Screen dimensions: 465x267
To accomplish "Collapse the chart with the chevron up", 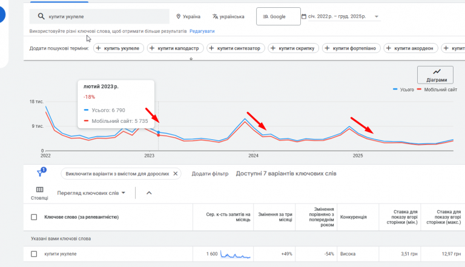I will click(149, 193).
